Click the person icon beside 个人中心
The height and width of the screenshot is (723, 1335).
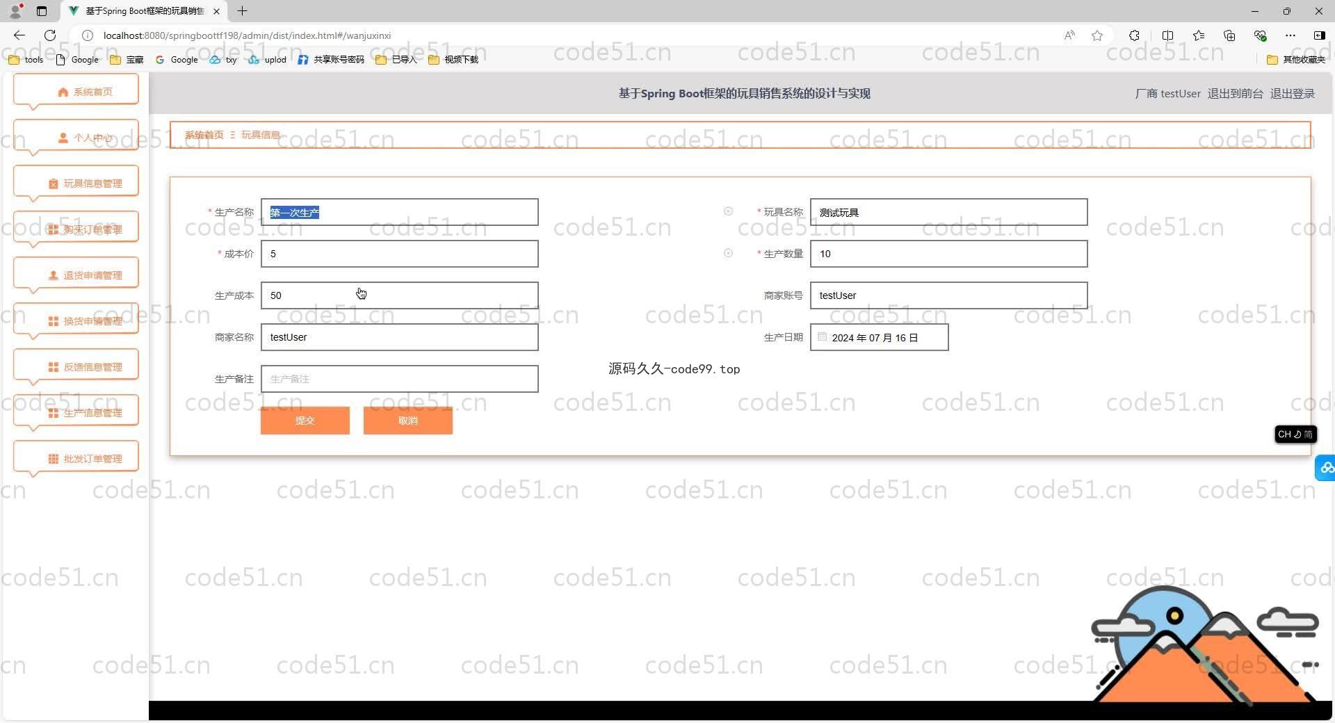click(x=63, y=138)
